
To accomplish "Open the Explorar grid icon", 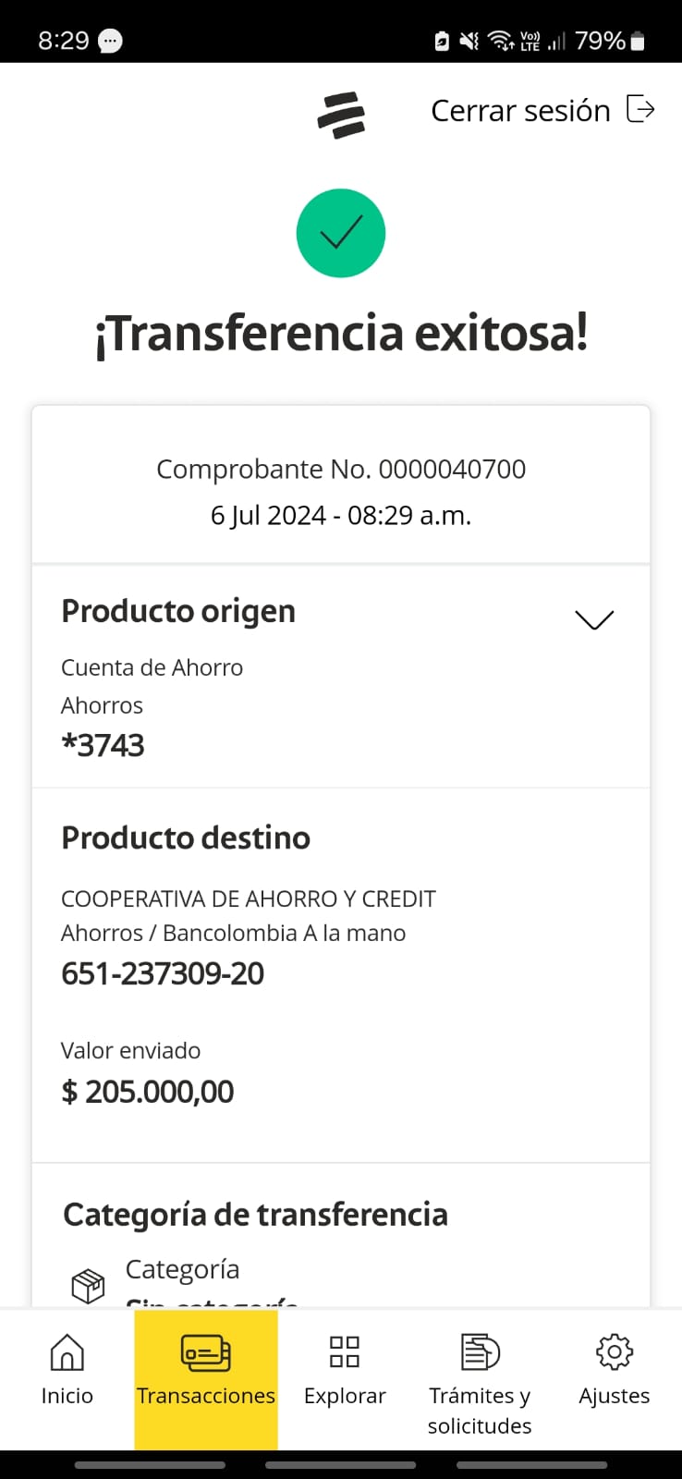I will coord(345,1351).
